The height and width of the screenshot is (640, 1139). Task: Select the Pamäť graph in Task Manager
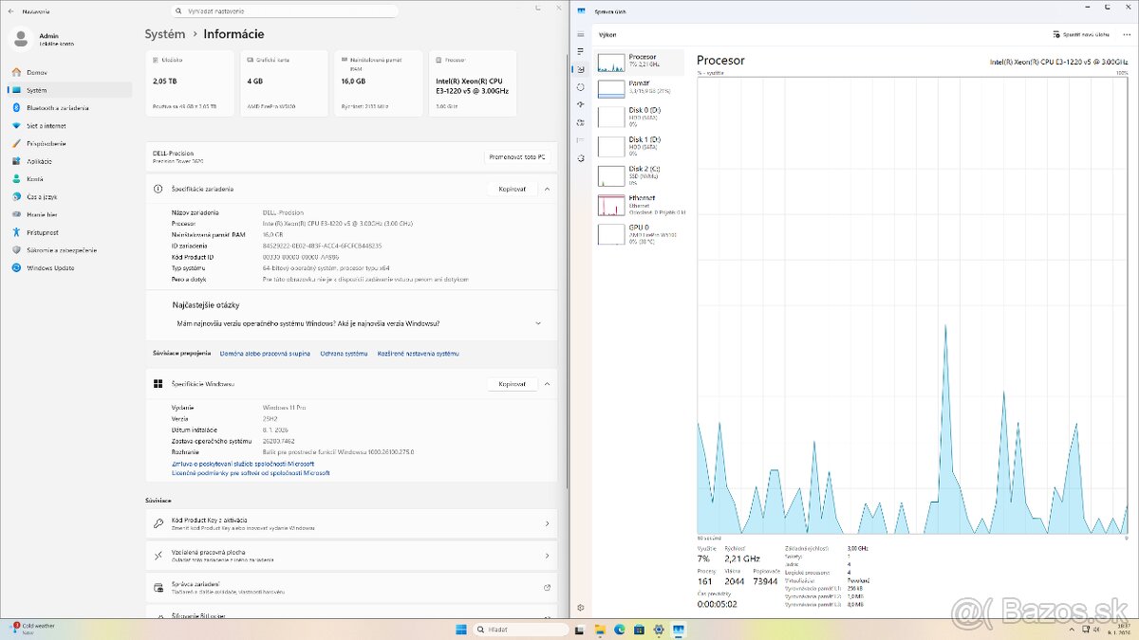click(636, 87)
